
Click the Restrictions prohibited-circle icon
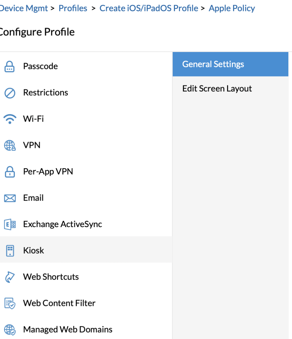click(x=10, y=93)
